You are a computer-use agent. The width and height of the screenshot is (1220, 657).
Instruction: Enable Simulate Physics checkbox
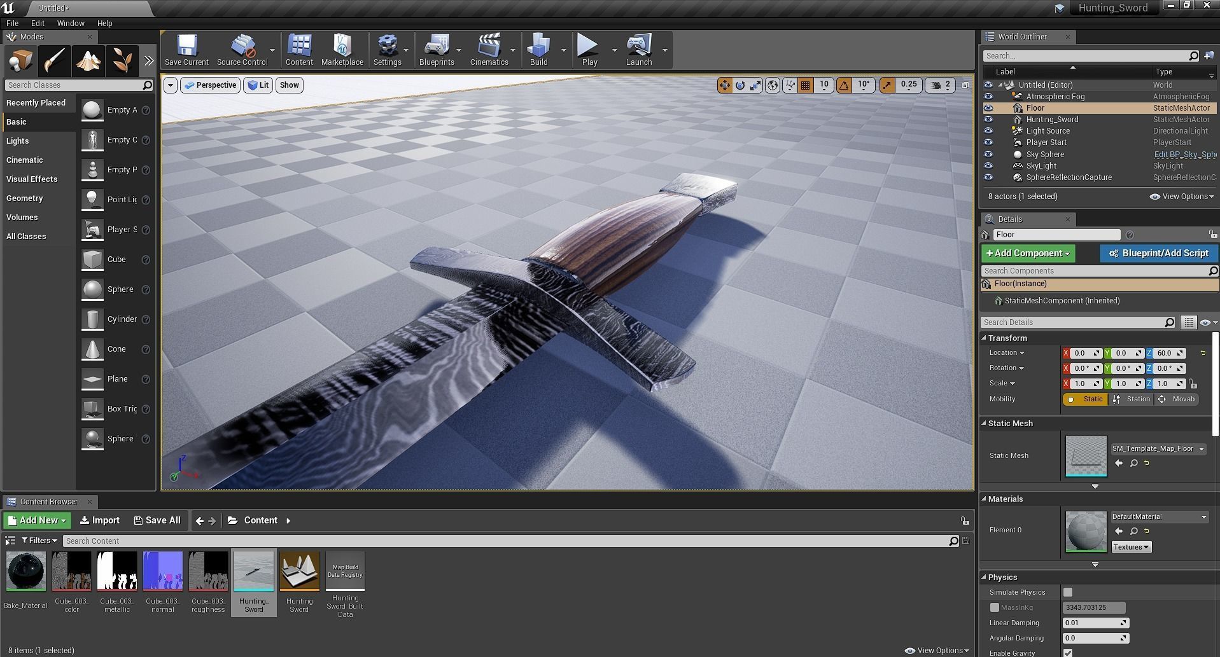[1068, 592]
